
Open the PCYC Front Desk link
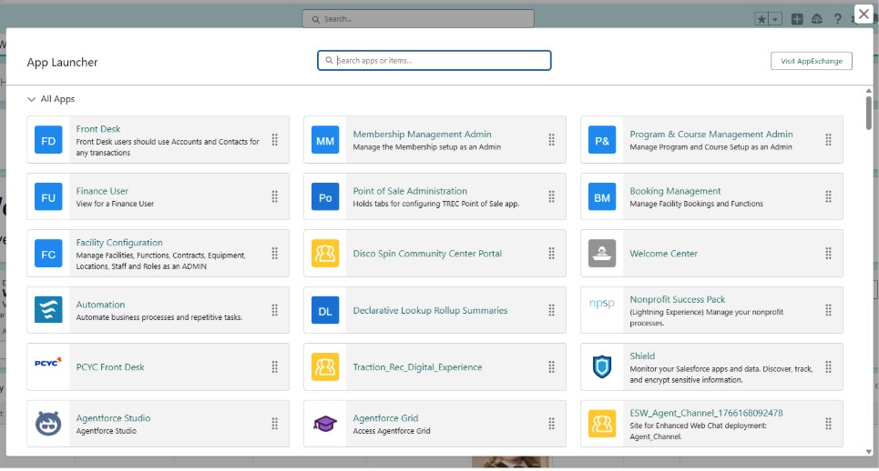(x=110, y=367)
